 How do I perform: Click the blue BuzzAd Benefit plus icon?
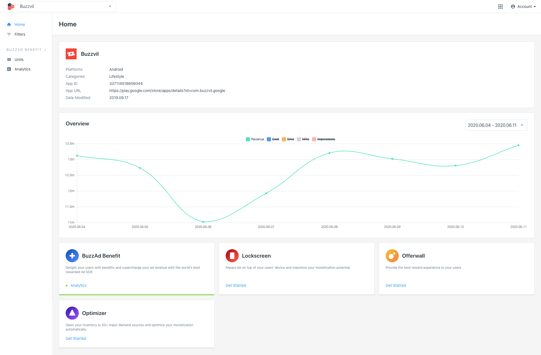72,256
